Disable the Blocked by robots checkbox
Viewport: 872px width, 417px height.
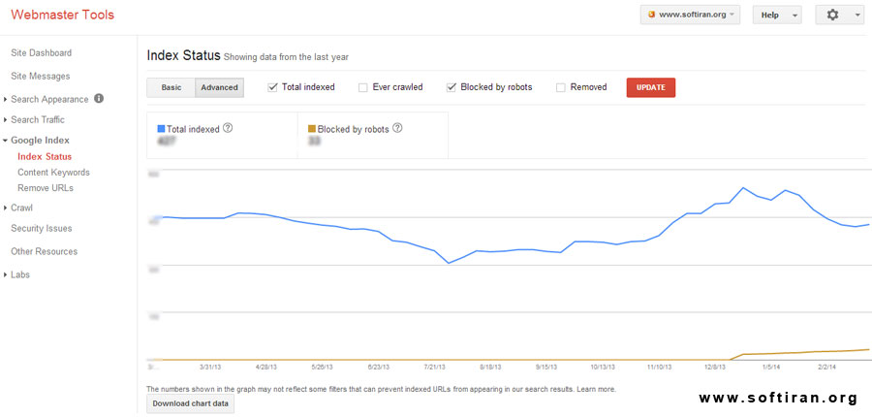452,87
